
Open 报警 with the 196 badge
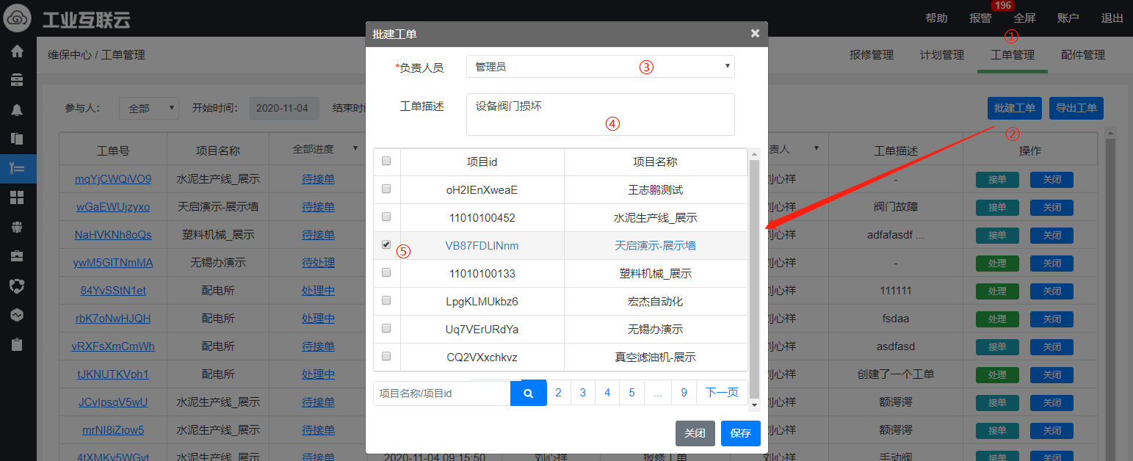coord(980,18)
